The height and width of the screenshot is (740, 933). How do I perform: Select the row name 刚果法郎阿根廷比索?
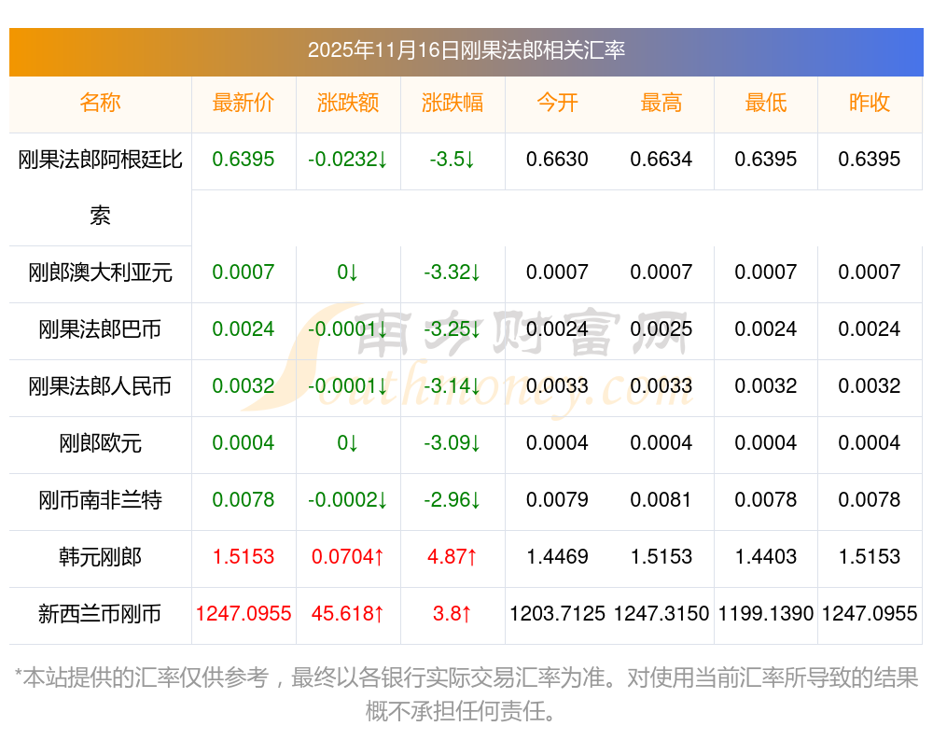pos(100,188)
